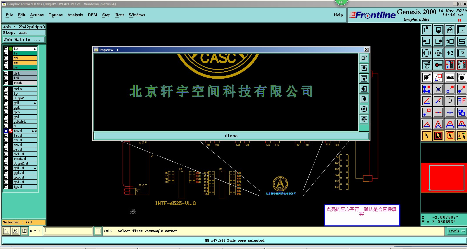Screen dimensions: 467x249
Task: Click the pan down arrow icon in main toolbar
Action: click(x=438, y=30)
